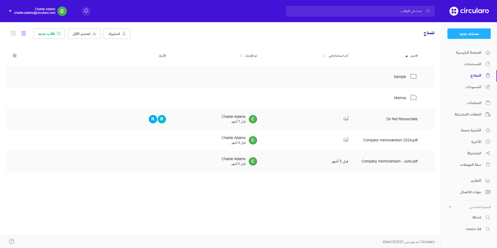Viewport: 497px width, 248px height.
Task: Switch to list view layout
Action: (x=24, y=33)
